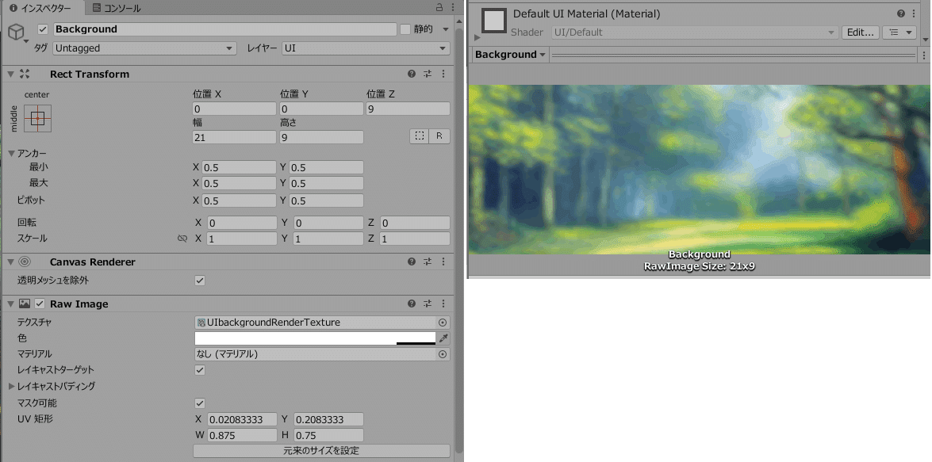Viewport: 932px width, 462px height.
Task: Disable the Background object active checkbox
Action: [42, 29]
